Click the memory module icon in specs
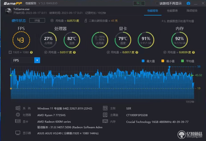The width and height of the screenshot is (206, 141). pyautogui.click(x=105, y=121)
